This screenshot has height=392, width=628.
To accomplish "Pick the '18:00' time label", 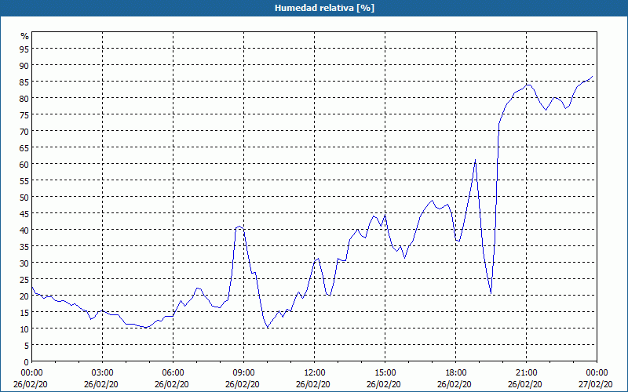I will [456, 373].
